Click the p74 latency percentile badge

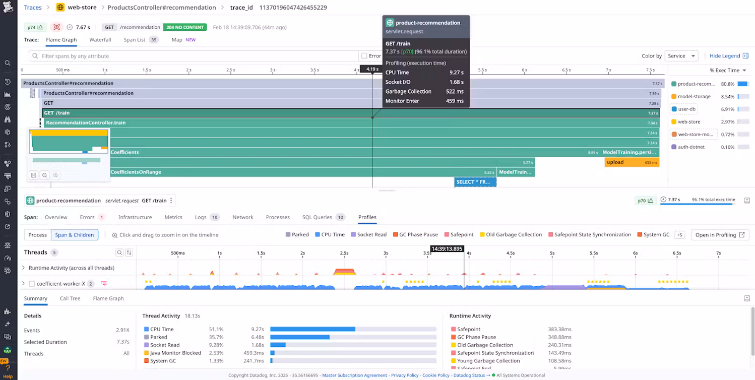click(x=35, y=27)
